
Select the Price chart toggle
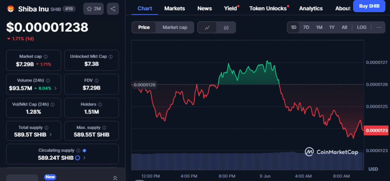(x=144, y=27)
